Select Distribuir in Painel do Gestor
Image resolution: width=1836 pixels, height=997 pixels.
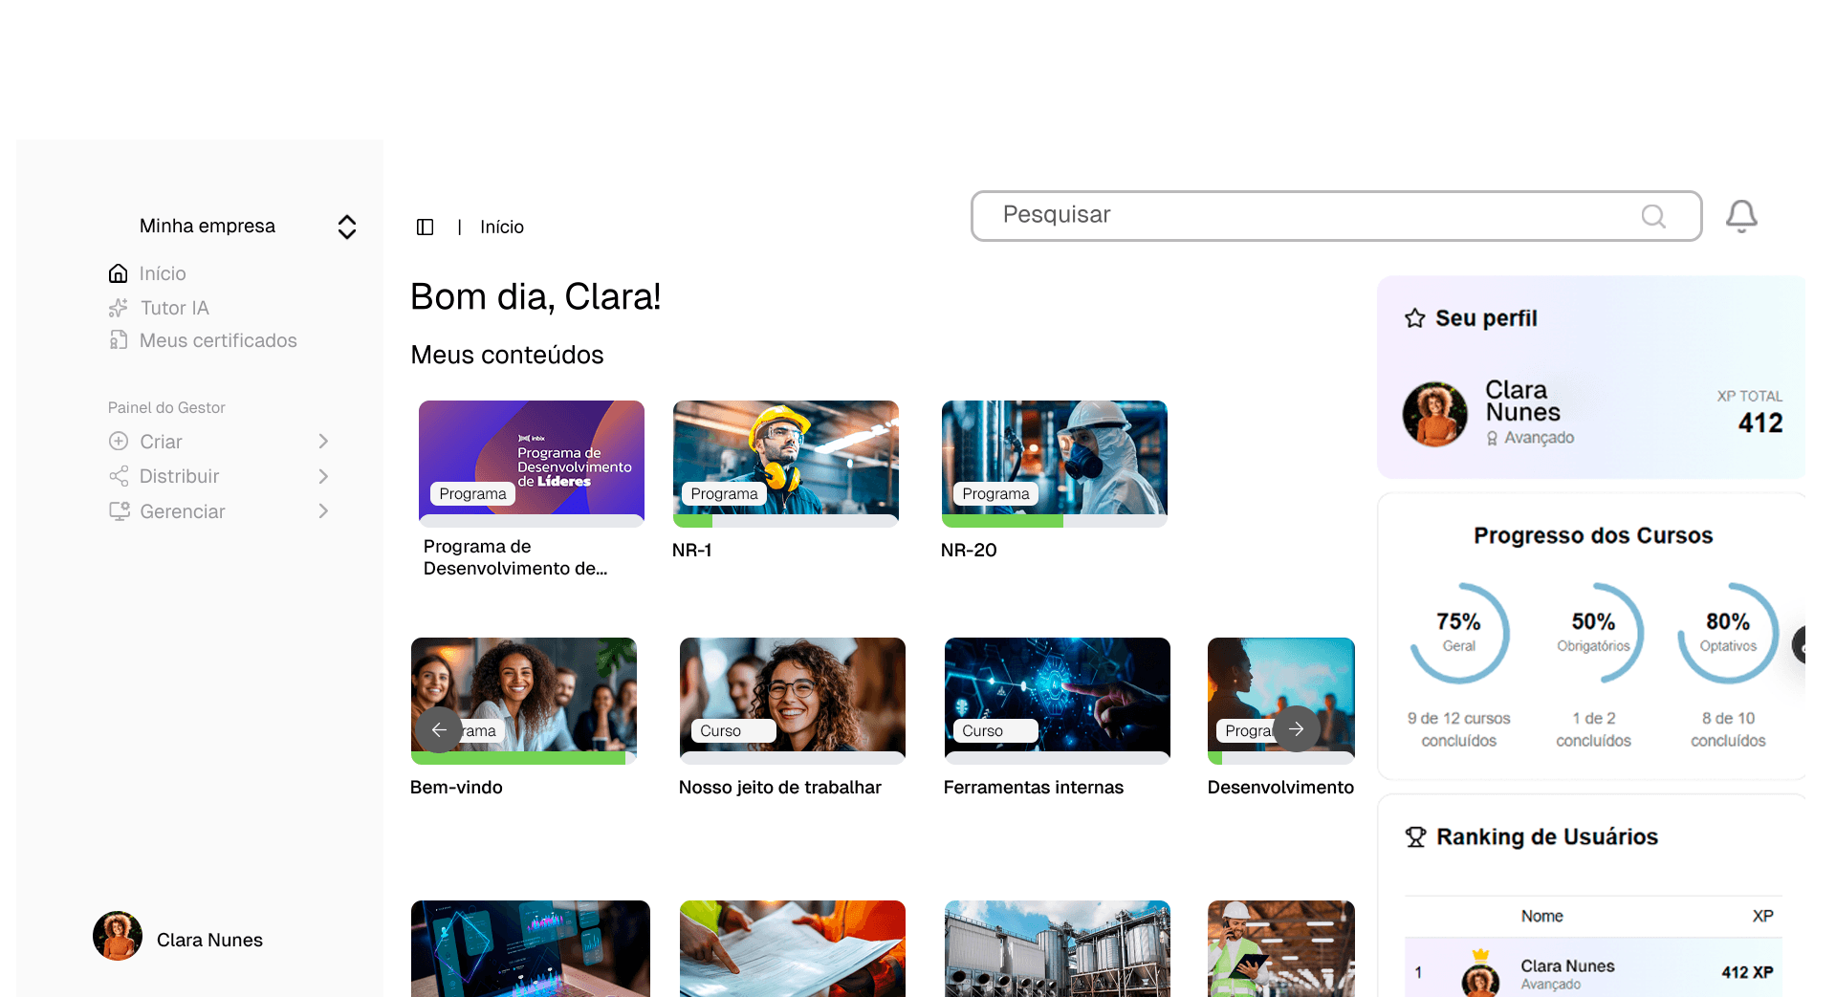(180, 476)
